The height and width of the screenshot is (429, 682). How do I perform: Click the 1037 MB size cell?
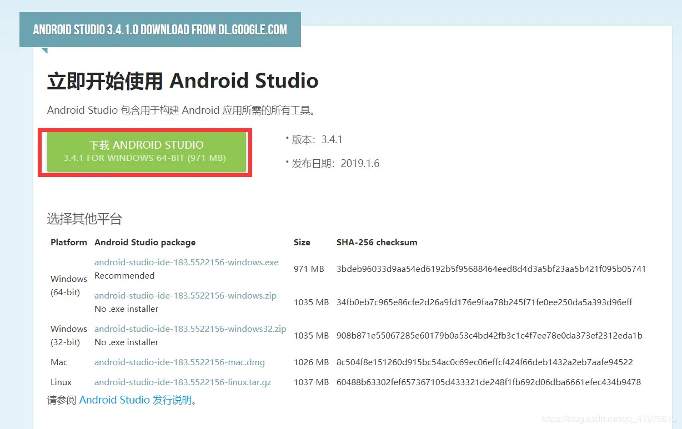click(312, 382)
